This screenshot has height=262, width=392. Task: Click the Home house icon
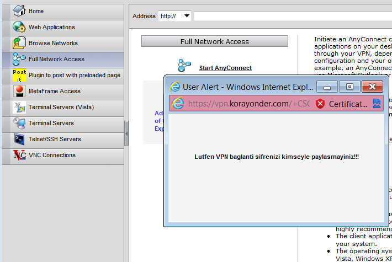tap(19, 10)
